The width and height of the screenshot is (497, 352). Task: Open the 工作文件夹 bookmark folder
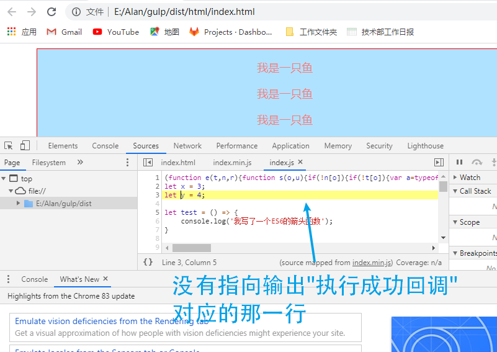click(311, 32)
